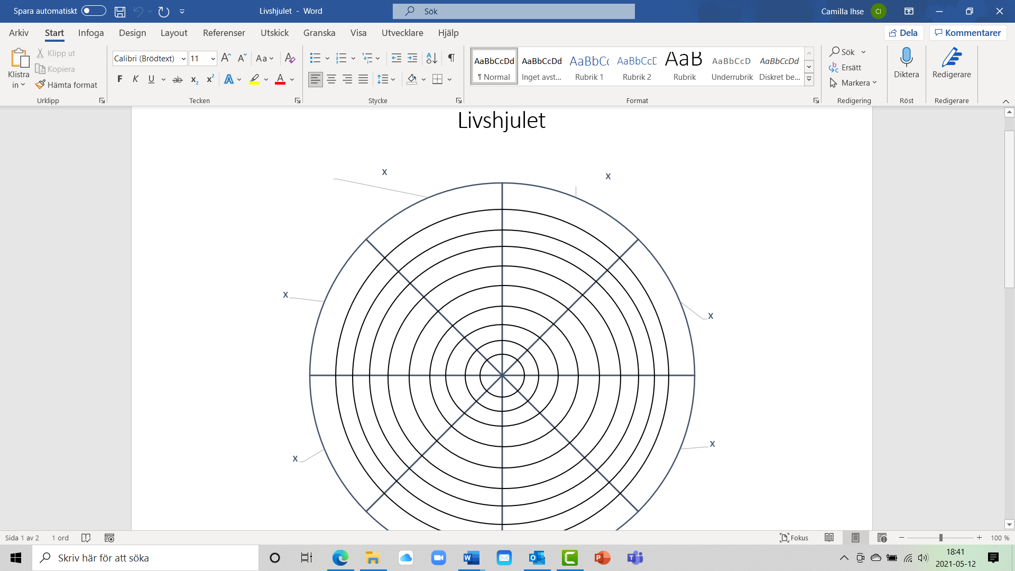Click the strikethrough text icon
Screen dimensions: 1015x571
178,79
